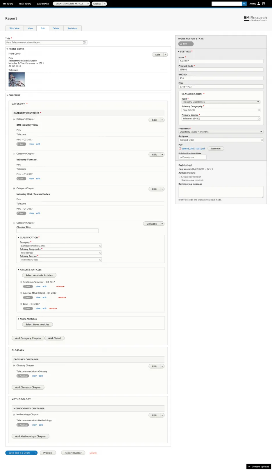Open dropdown arrow beside Front Cover Edit button
Viewport: 272px width, 470px height.
coord(165,55)
